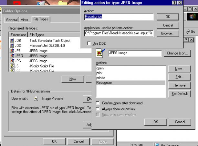
Task: Select the 'Recognize' action in list
Action: (131, 83)
